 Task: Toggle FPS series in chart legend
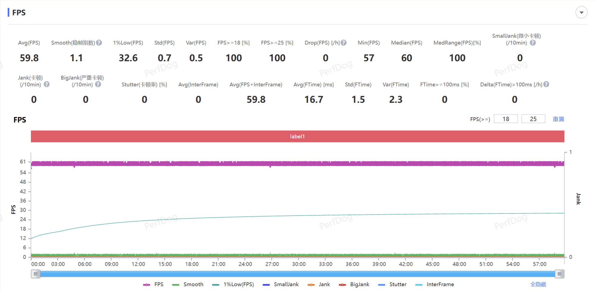click(x=153, y=285)
